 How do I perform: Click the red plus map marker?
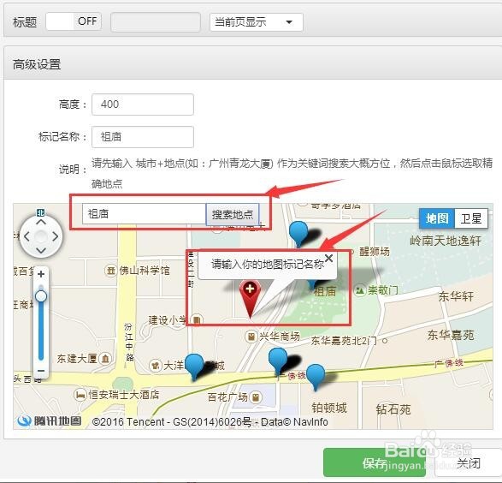pyautogui.click(x=250, y=298)
